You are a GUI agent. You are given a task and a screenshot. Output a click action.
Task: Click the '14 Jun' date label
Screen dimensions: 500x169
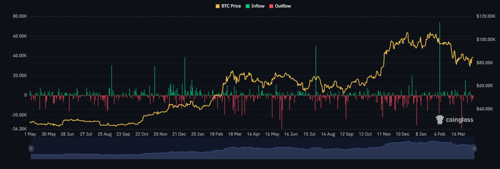(291, 134)
